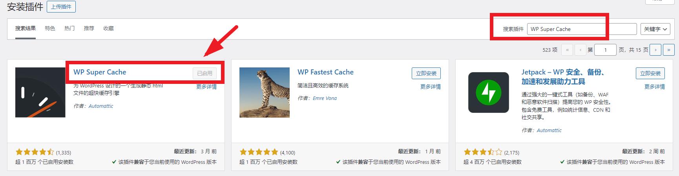Open 更多详情 for WP Fastest Cache

(x=431, y=87)
